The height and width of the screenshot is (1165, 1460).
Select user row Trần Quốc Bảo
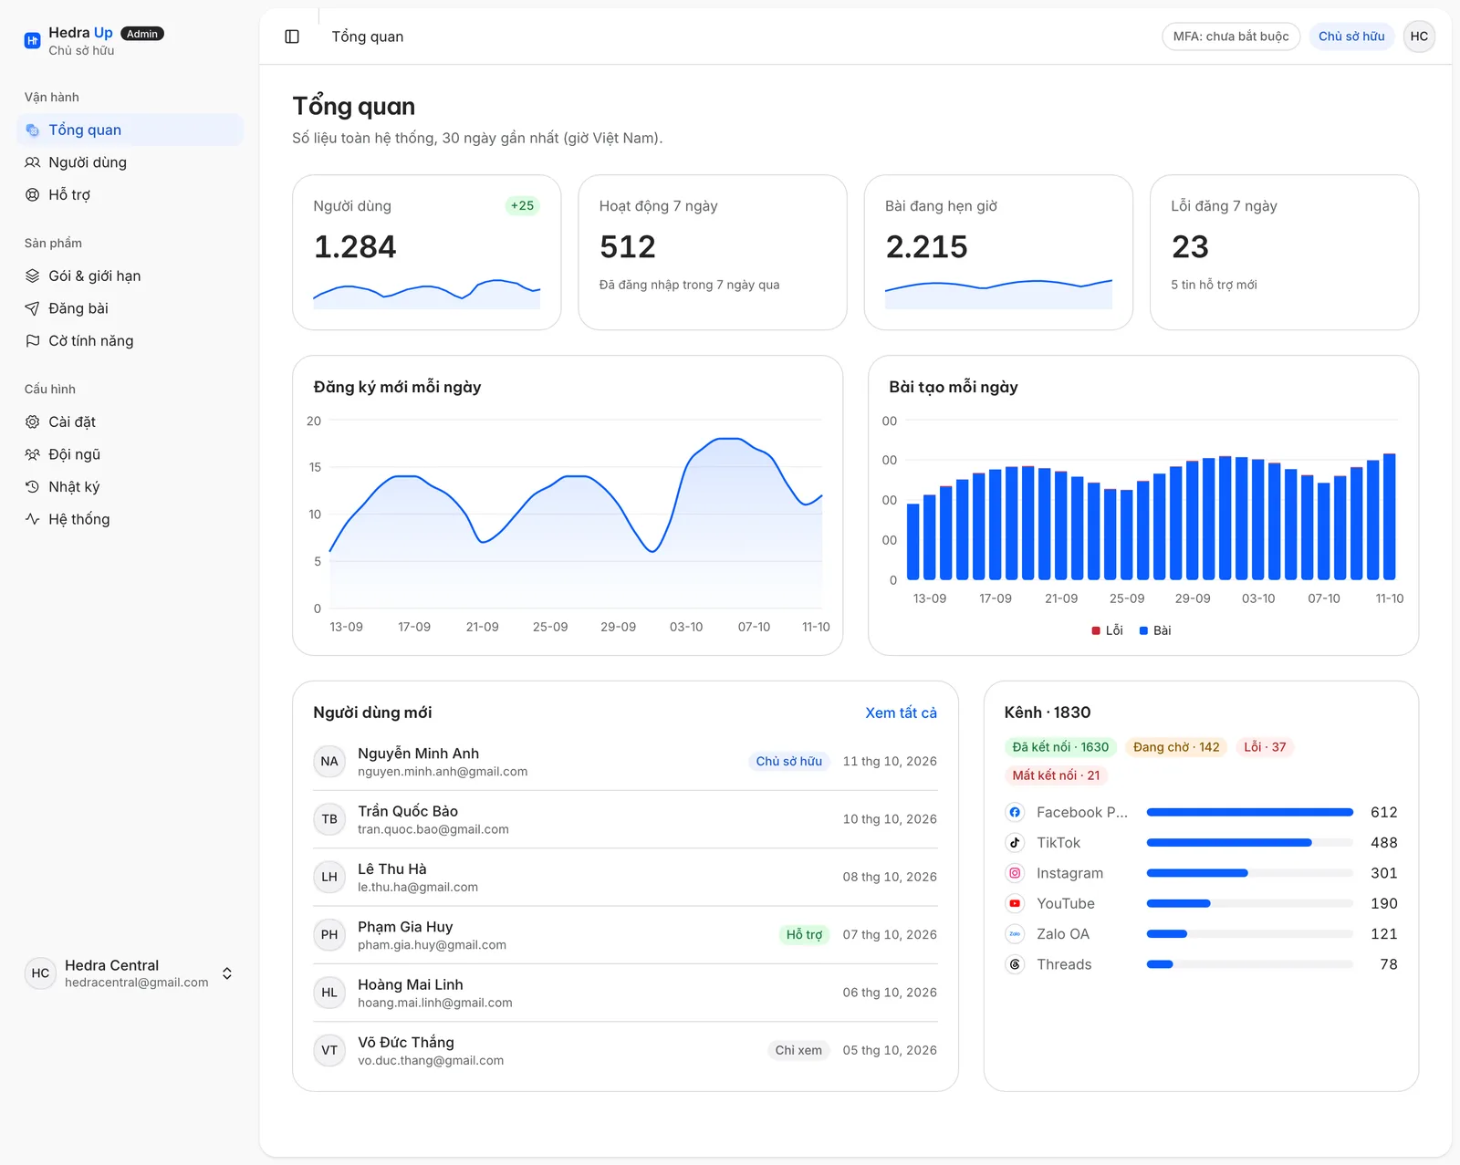pos(625,819)
